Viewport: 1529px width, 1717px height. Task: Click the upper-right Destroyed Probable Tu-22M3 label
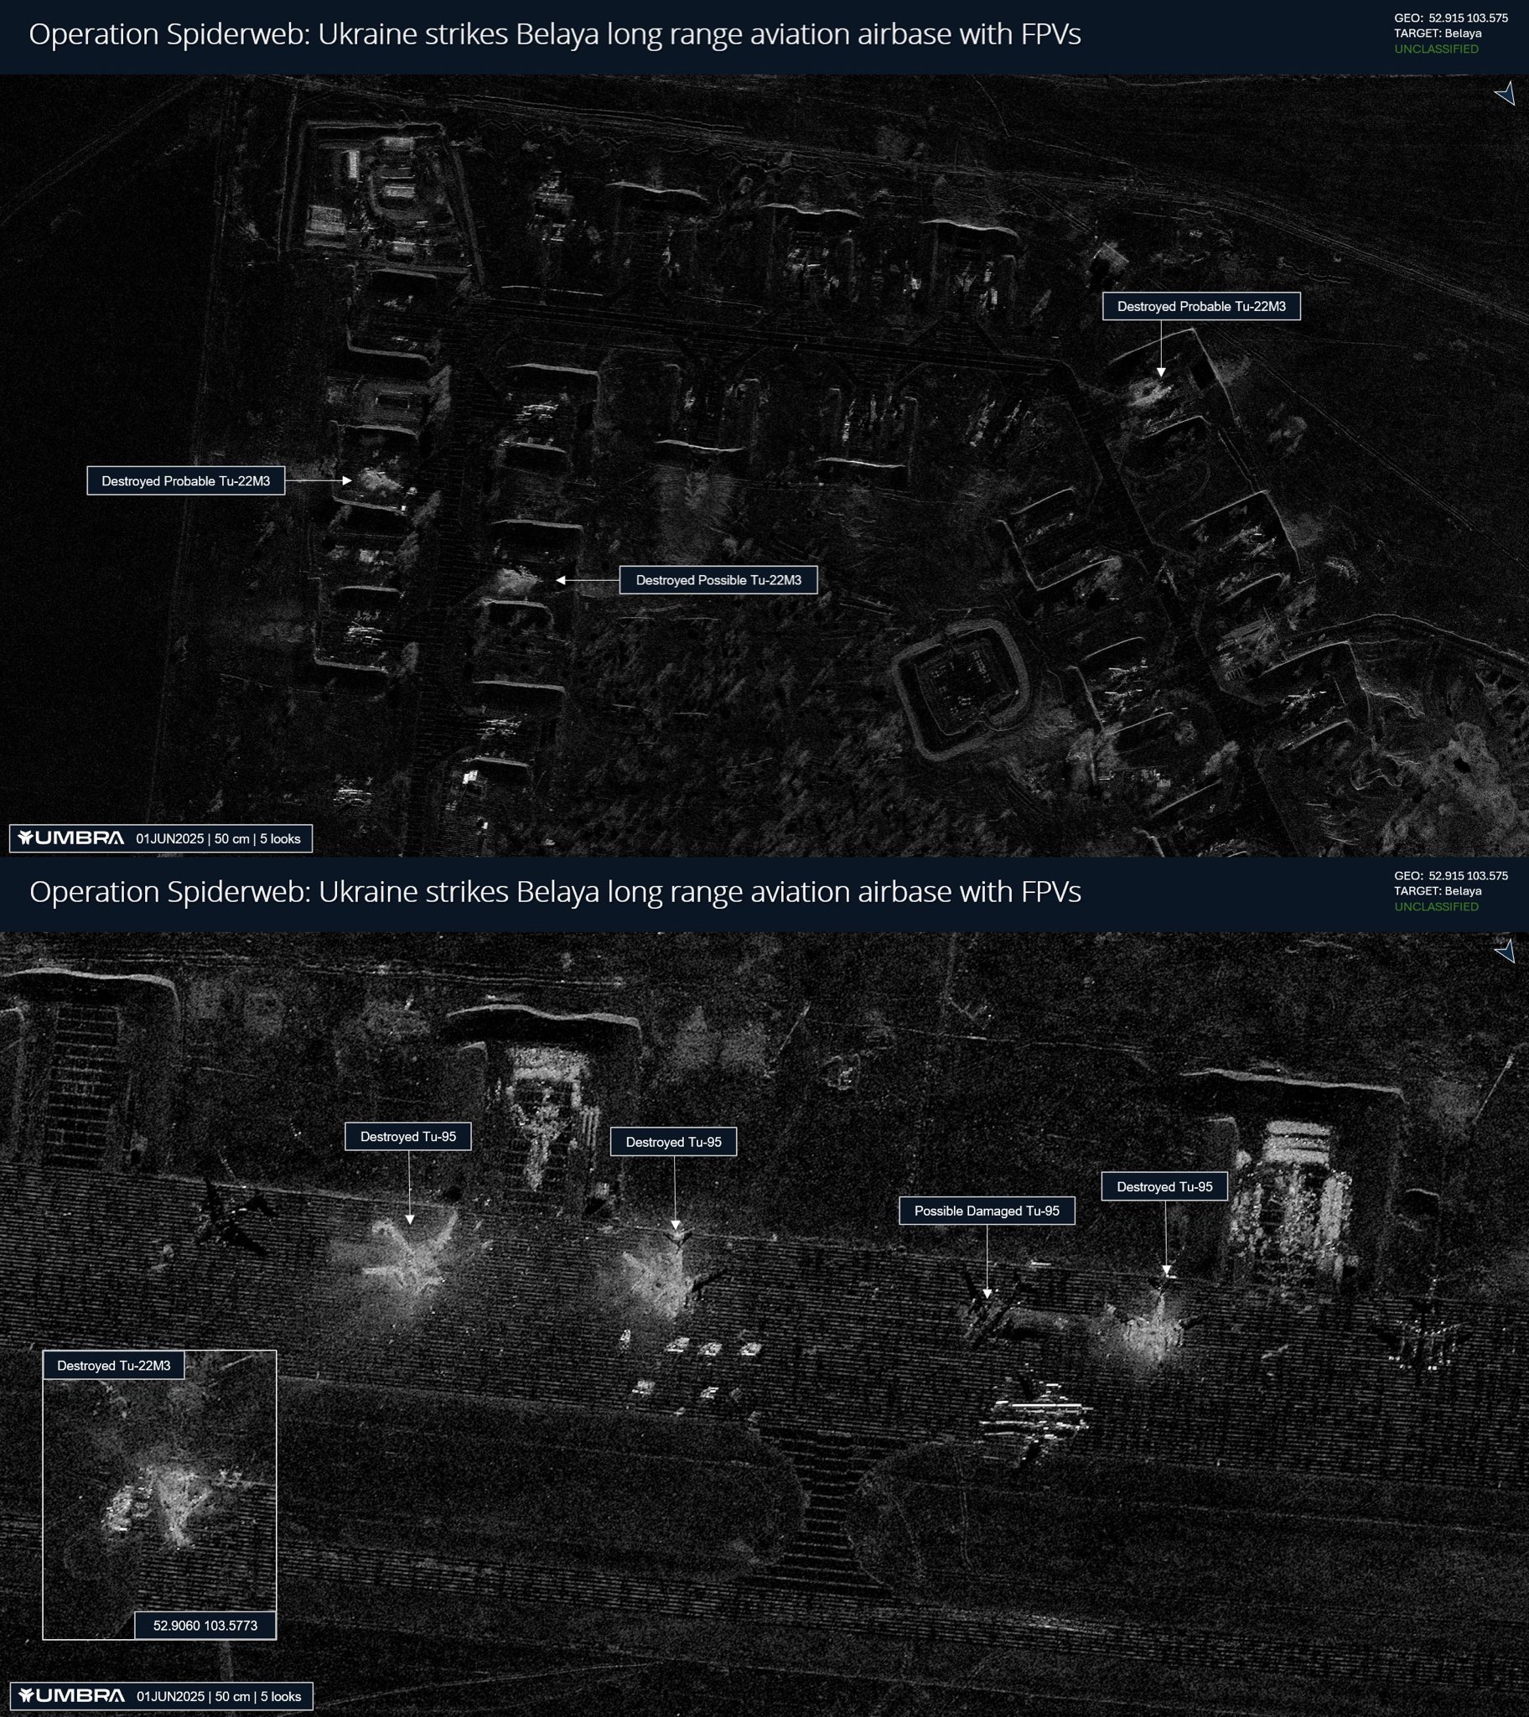pos(1201,307)
